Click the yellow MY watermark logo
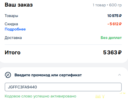The image size is (128, 101). 100,97
